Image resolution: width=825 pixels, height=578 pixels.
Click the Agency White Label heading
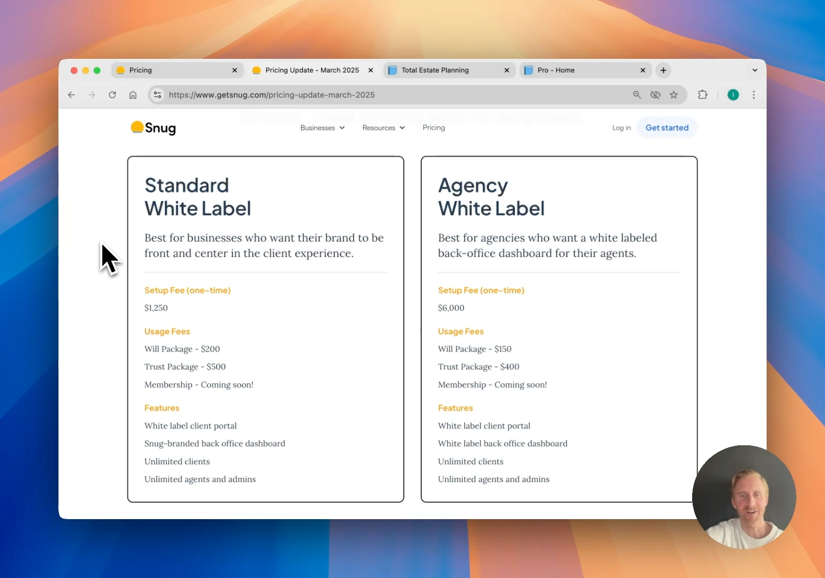point(491,197)
